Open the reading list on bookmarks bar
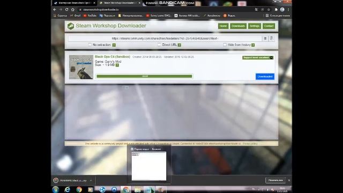 pyautogui.click(x=278, y=16)
